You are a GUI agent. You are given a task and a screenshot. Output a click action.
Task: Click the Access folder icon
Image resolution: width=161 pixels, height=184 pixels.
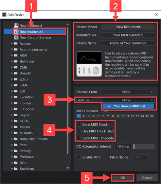tap(16, 44)
